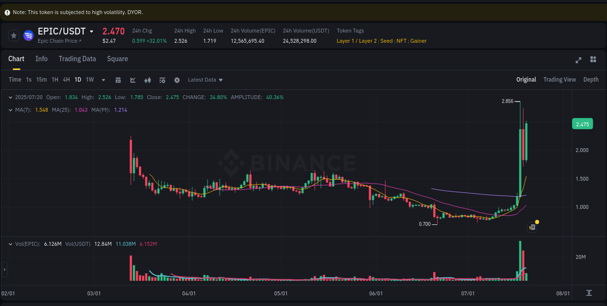Collapse the Vol(EPIC) indicator row

(x=10, y=244)
